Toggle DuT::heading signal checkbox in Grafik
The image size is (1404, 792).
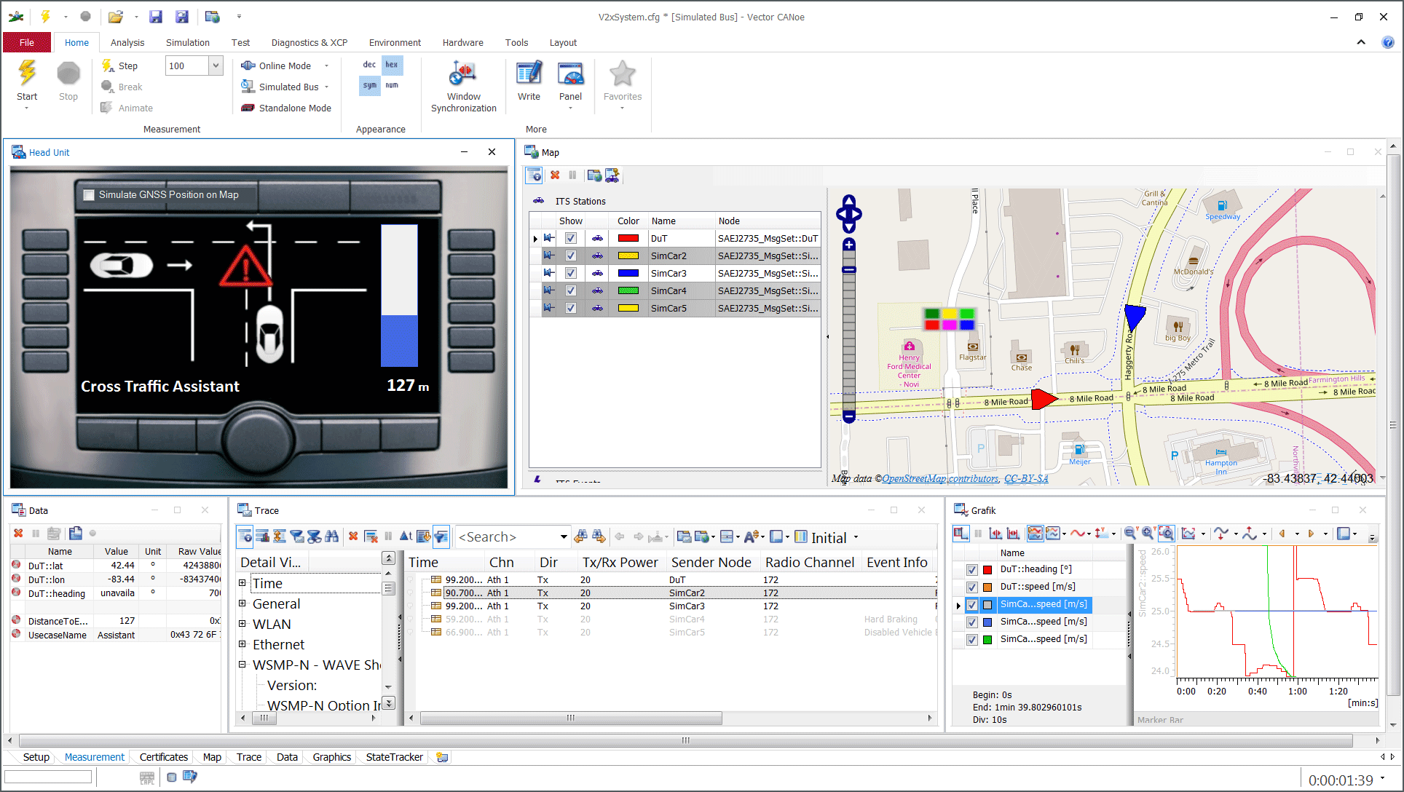pos(971,570)
